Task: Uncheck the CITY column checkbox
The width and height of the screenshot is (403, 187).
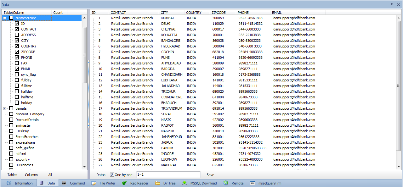Action: coord(17,41)
